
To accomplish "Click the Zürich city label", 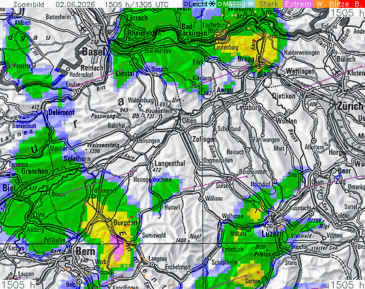I will (x=351, y=107).
